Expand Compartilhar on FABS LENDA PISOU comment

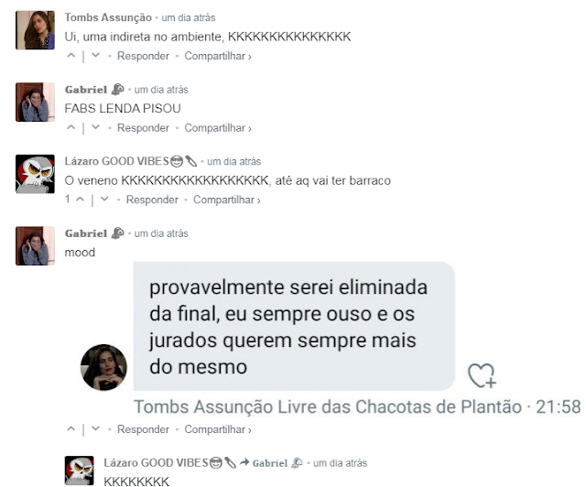[218, 128]
